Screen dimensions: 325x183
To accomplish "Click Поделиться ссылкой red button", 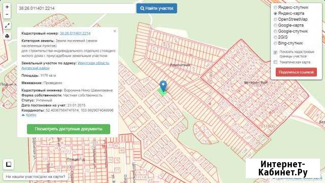I will pos(296,72).
